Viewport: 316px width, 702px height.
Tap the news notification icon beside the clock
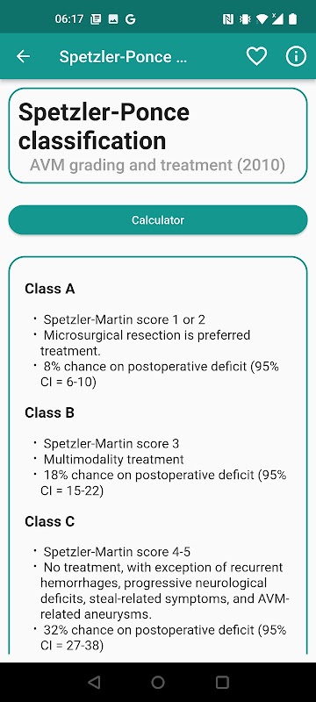tap(96, 18)
